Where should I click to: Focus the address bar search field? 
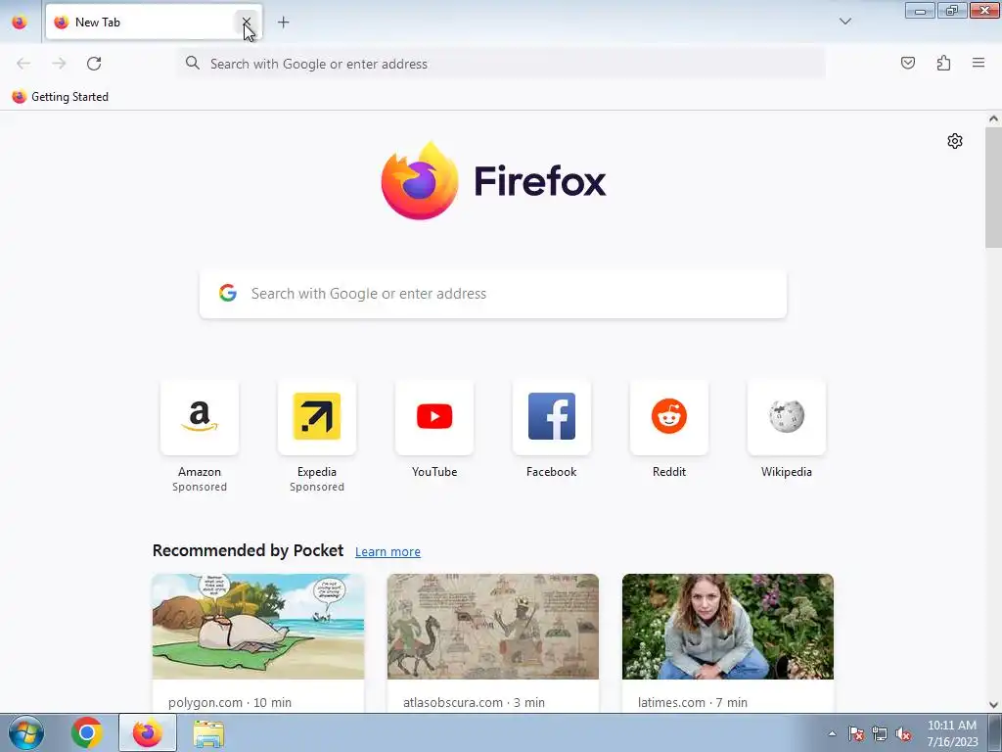pyautogui.click(x=502, y=64)
